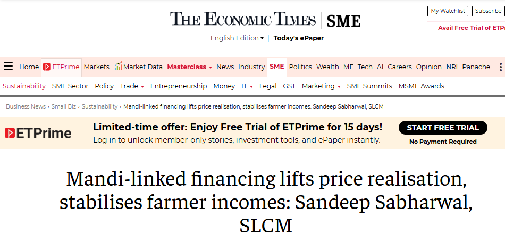Expand the Marketing submenu arrow
Viewport: 505px width, 241px height.
[x=339, y=86]
